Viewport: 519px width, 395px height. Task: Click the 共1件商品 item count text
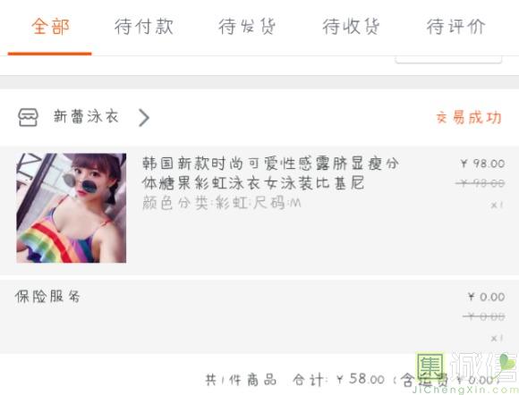pos(241,380)
